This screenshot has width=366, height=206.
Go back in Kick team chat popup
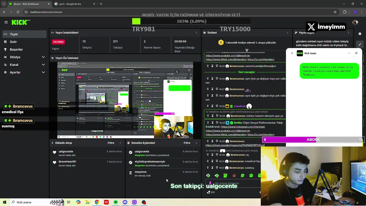pos(292,53)
